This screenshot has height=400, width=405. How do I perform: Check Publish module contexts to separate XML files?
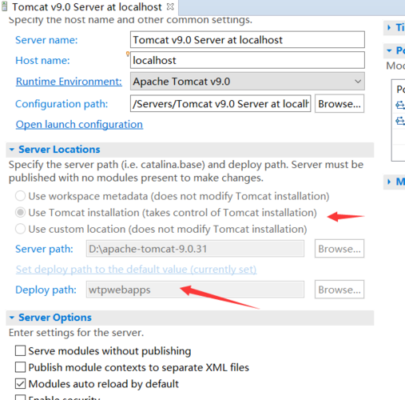pyautogui.click(x=20, y=367)
